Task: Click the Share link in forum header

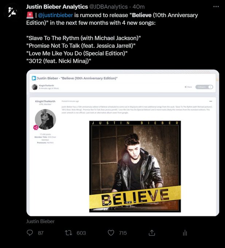Action: pyautogui.click(x=188, y=87)
